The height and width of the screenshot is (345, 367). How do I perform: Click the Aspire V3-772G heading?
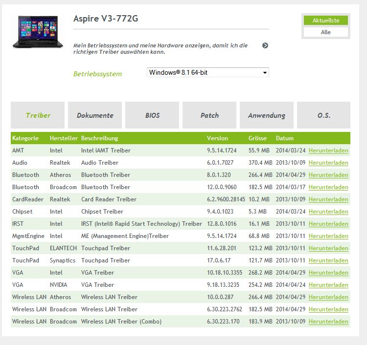tap(106, 19)
